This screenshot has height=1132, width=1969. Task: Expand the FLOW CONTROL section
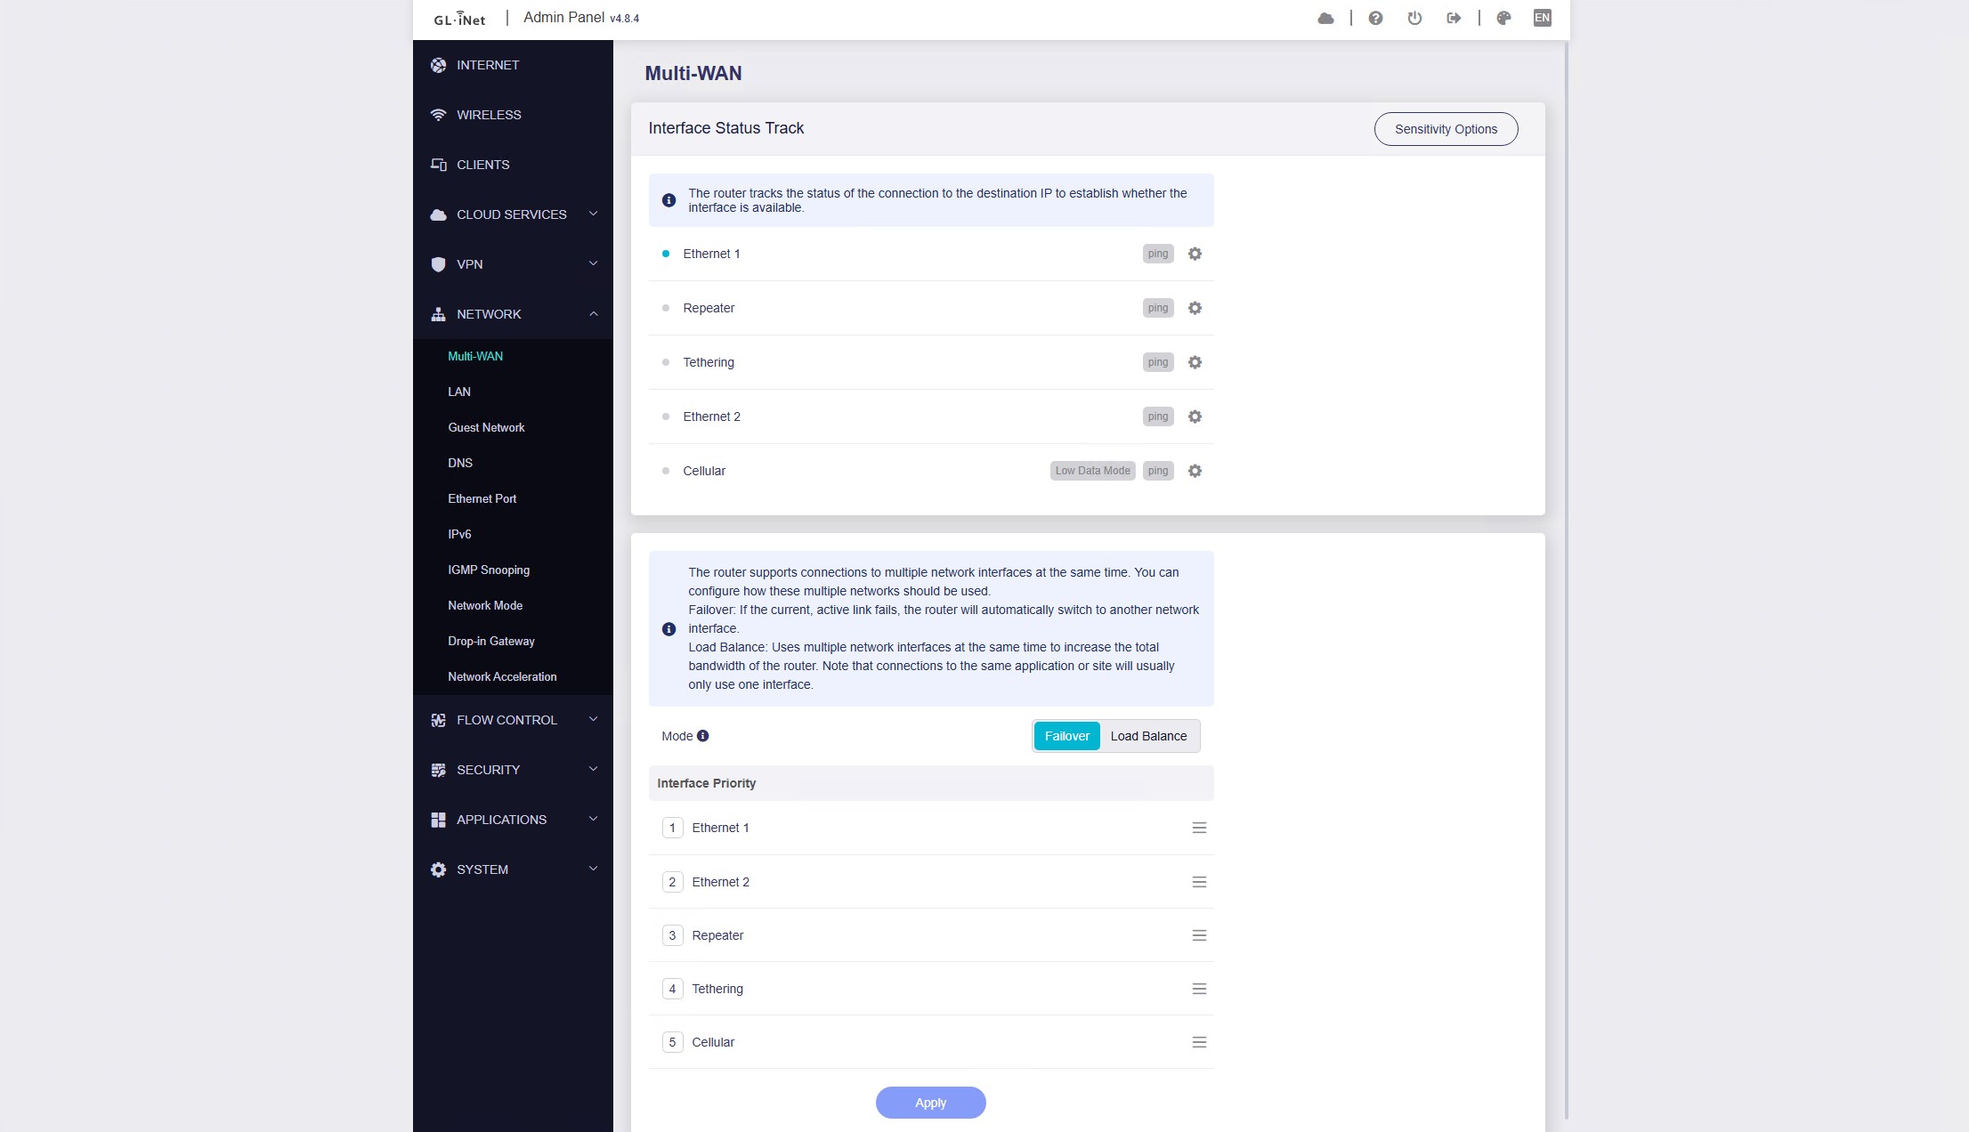coord(513,720)
